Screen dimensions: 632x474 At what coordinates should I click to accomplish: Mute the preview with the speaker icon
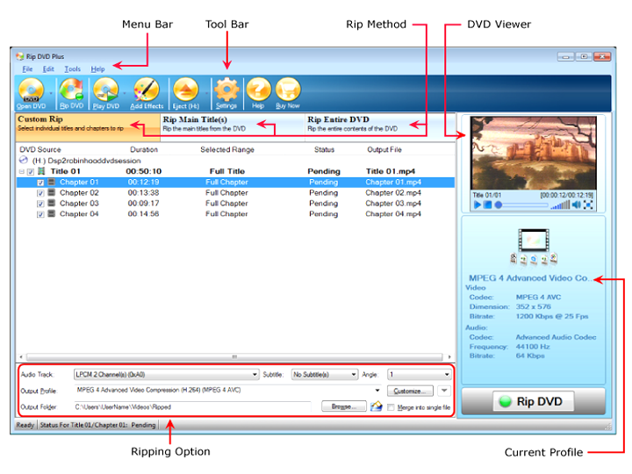(577, 205)
